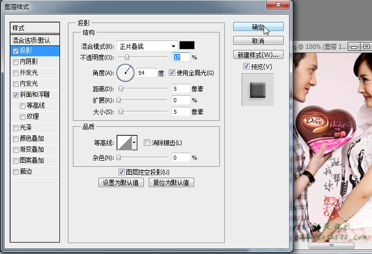Click the 等高线 contour thumbnail in 品质
The height and width of the screenshot is (254, 372).
click(x=124, y=143)
